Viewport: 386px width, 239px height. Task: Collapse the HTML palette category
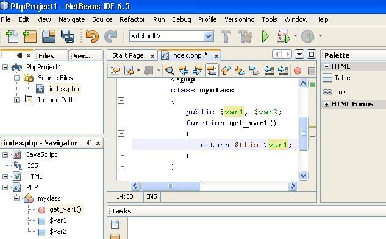tap(326, 66)
